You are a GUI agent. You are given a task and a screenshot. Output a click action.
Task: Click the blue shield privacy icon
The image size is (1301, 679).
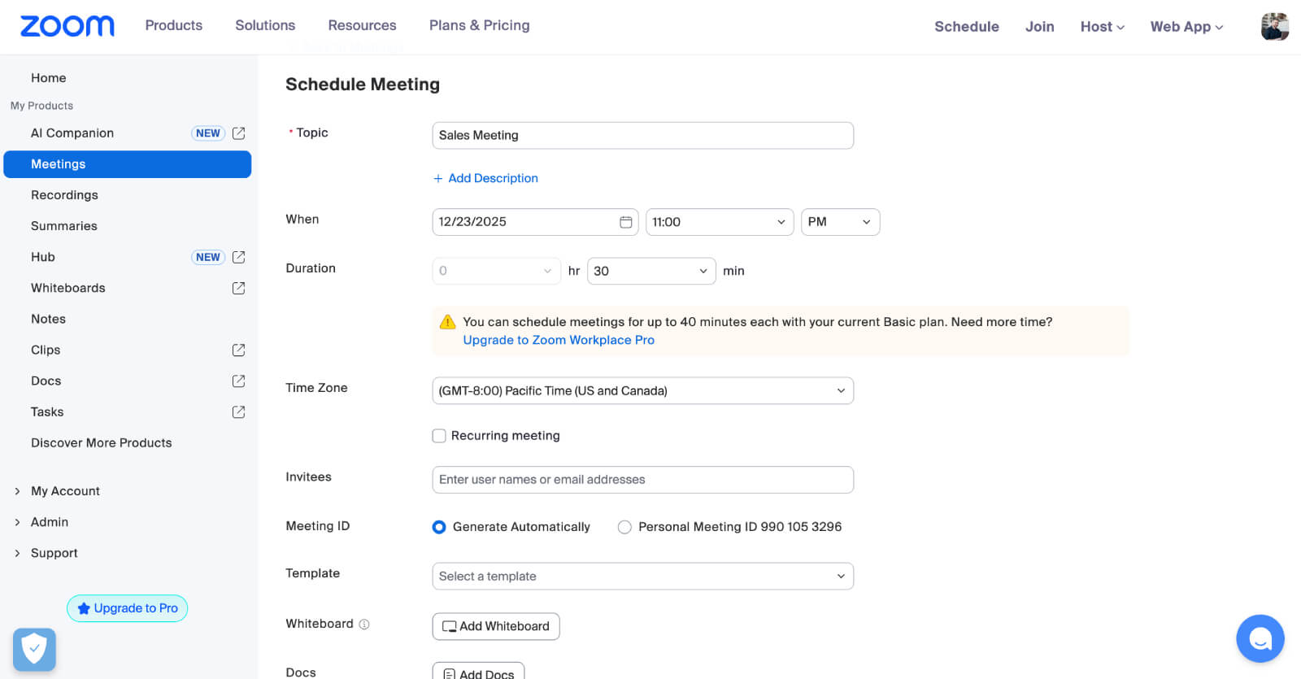[x=34, y=649]
